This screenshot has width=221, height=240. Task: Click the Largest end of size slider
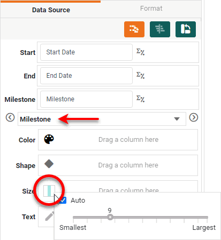(204, 228)
